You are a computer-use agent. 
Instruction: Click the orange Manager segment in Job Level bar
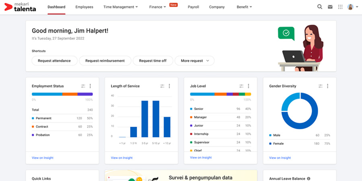click(x=220, y=94)
